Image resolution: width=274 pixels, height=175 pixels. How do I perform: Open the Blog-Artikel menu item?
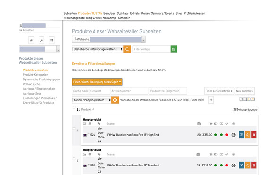(94, 18)
